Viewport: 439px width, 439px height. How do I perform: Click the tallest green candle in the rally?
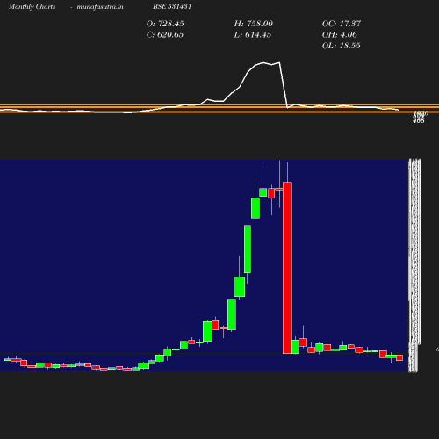(x=248, y=248)
